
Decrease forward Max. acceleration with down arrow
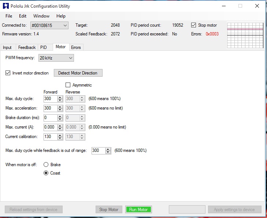60,110
